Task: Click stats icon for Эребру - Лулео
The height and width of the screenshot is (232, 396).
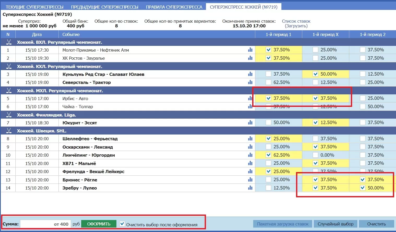Action: coord(250,188)
